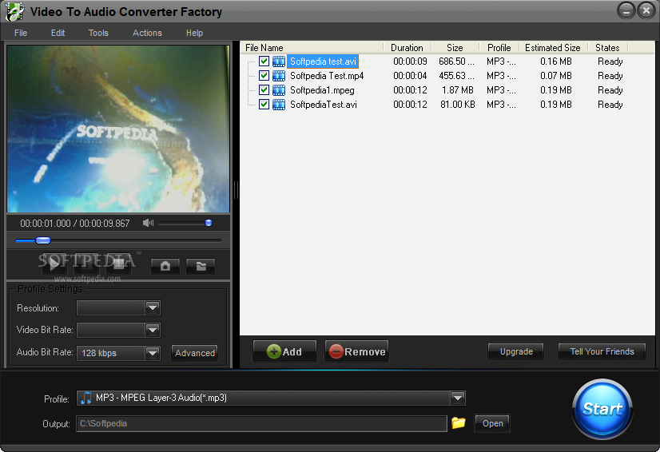Image resolution: width=660 pixels, height=452 pixels.
Task: Open the Actions menu
Action: pos(147,33)
